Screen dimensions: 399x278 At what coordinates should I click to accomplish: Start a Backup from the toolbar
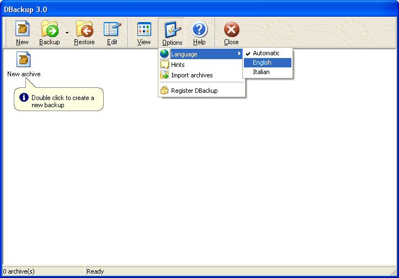pos(49,33)
